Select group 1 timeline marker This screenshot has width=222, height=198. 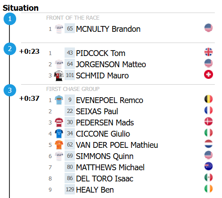point(10,19)
